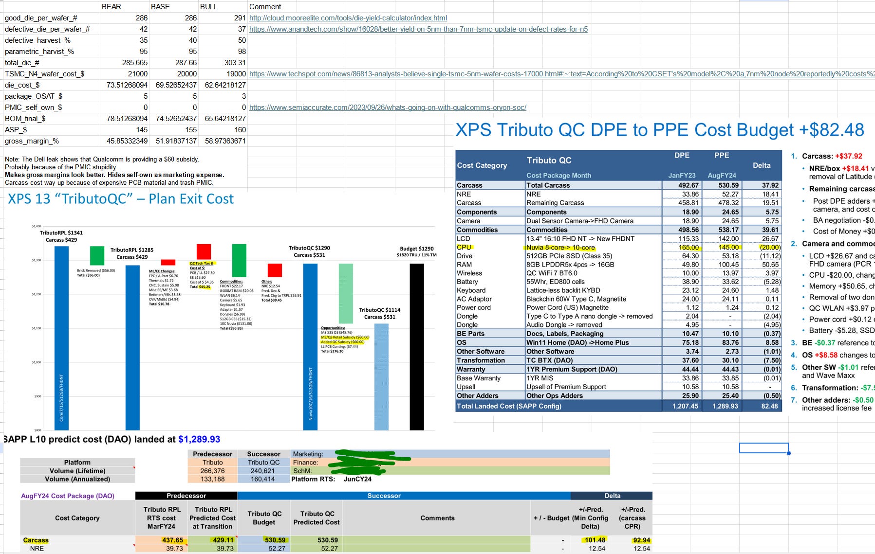Click the Total Carcass delta 37.92
Image resolution: width=875 pixels, height=554 pixels.
point(770,185)
